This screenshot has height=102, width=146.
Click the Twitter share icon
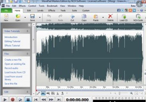click(123, 10)
